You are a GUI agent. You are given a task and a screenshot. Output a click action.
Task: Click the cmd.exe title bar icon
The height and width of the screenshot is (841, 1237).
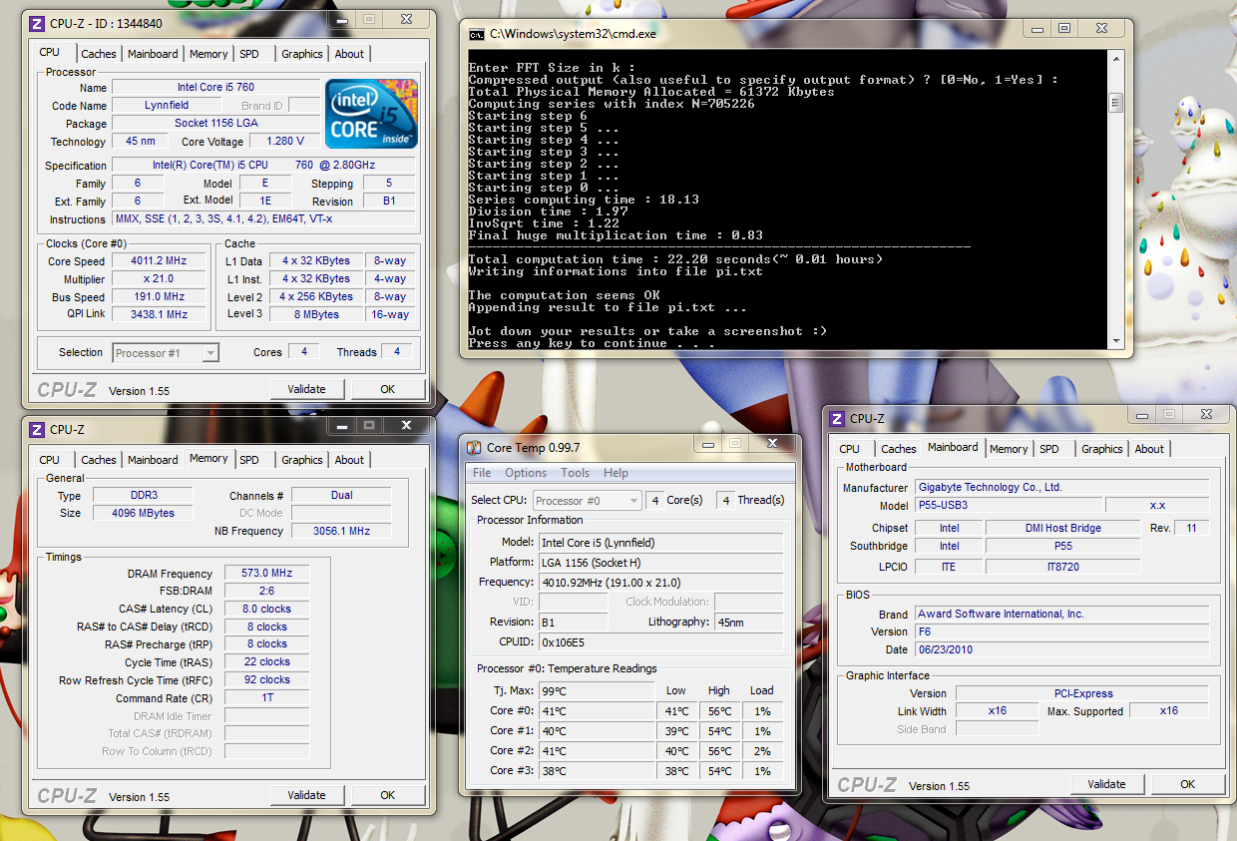point(478,33)
